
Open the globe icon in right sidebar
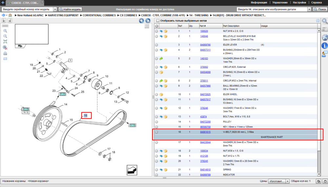click(x=325, y=37)
